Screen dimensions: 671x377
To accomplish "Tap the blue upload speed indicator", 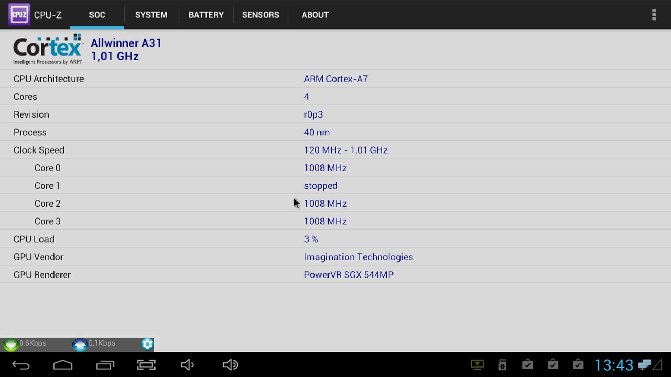I will (80, 345).
